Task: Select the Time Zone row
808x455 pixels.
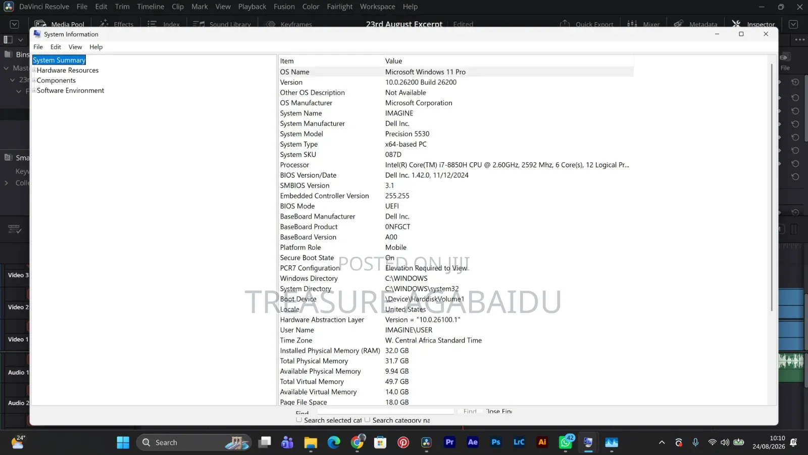Action: point(456,340)
